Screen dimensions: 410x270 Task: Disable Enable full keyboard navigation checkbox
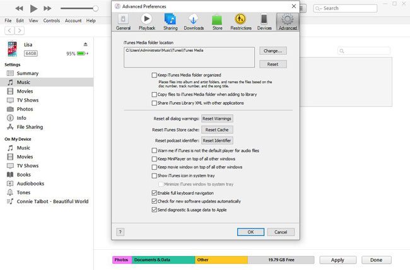click(155, 193)
